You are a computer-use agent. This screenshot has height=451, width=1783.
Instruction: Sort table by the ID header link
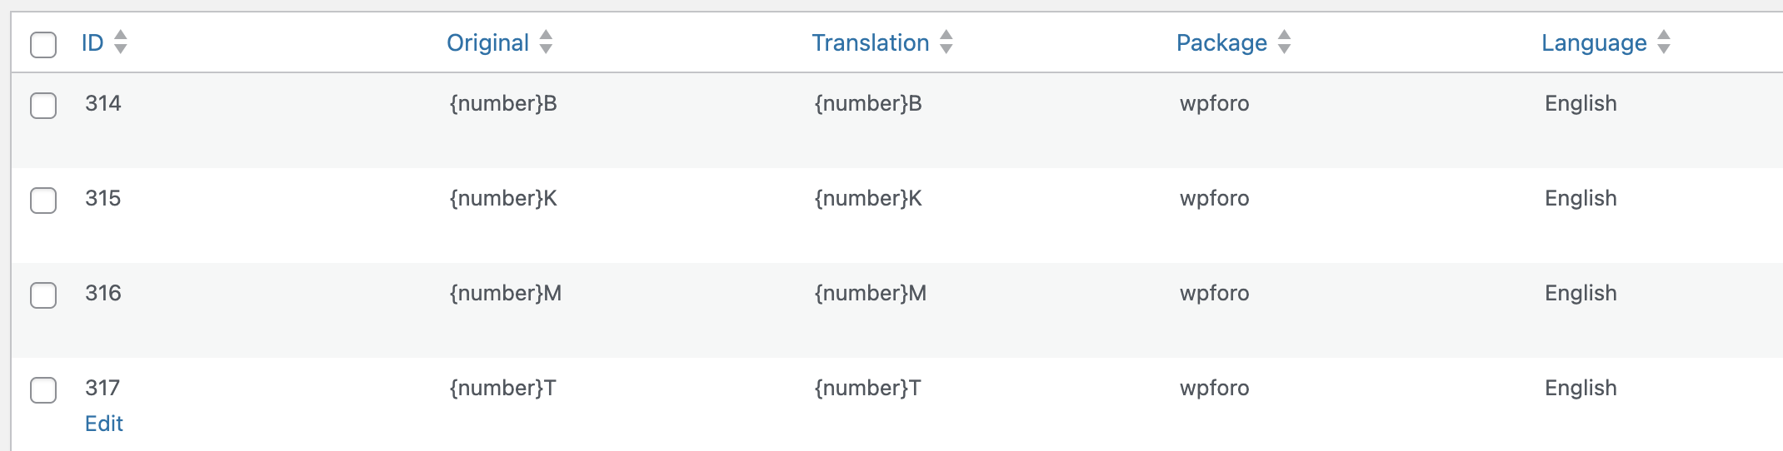92,42
